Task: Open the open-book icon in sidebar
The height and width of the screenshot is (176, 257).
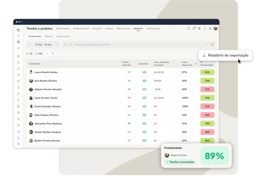Action: pyautogui.click(x=19, y=125)
